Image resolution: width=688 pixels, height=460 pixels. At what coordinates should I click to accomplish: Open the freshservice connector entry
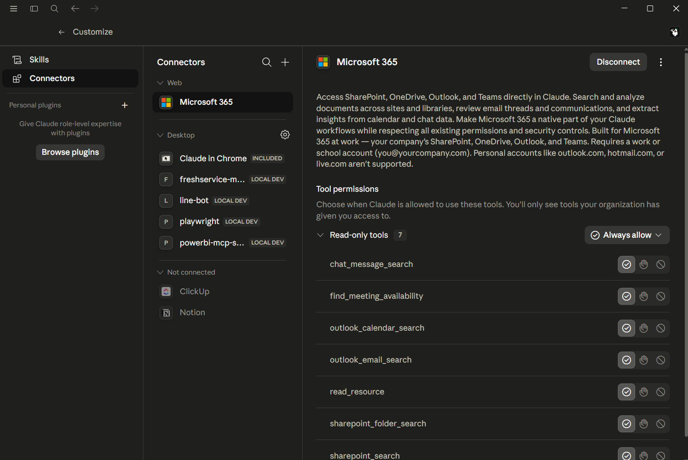point(223,179)
